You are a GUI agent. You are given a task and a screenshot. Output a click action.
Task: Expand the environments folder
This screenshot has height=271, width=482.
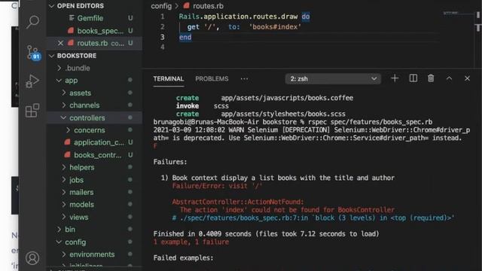tap(63, 254)
